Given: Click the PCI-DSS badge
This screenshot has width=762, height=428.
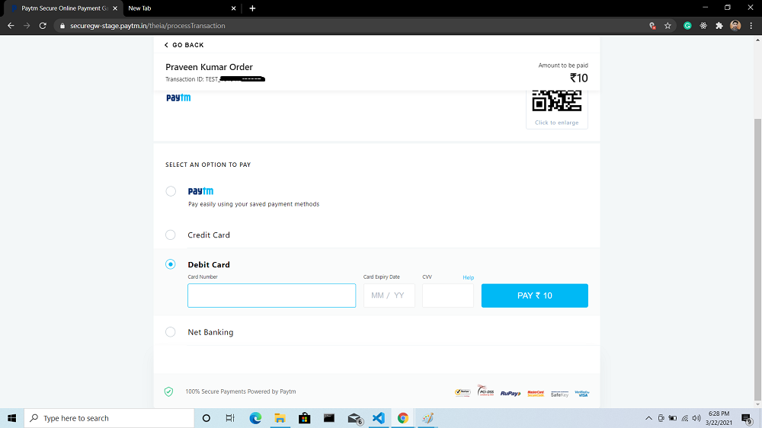Looking at the screenshot, I should click(x=485, y=390).
